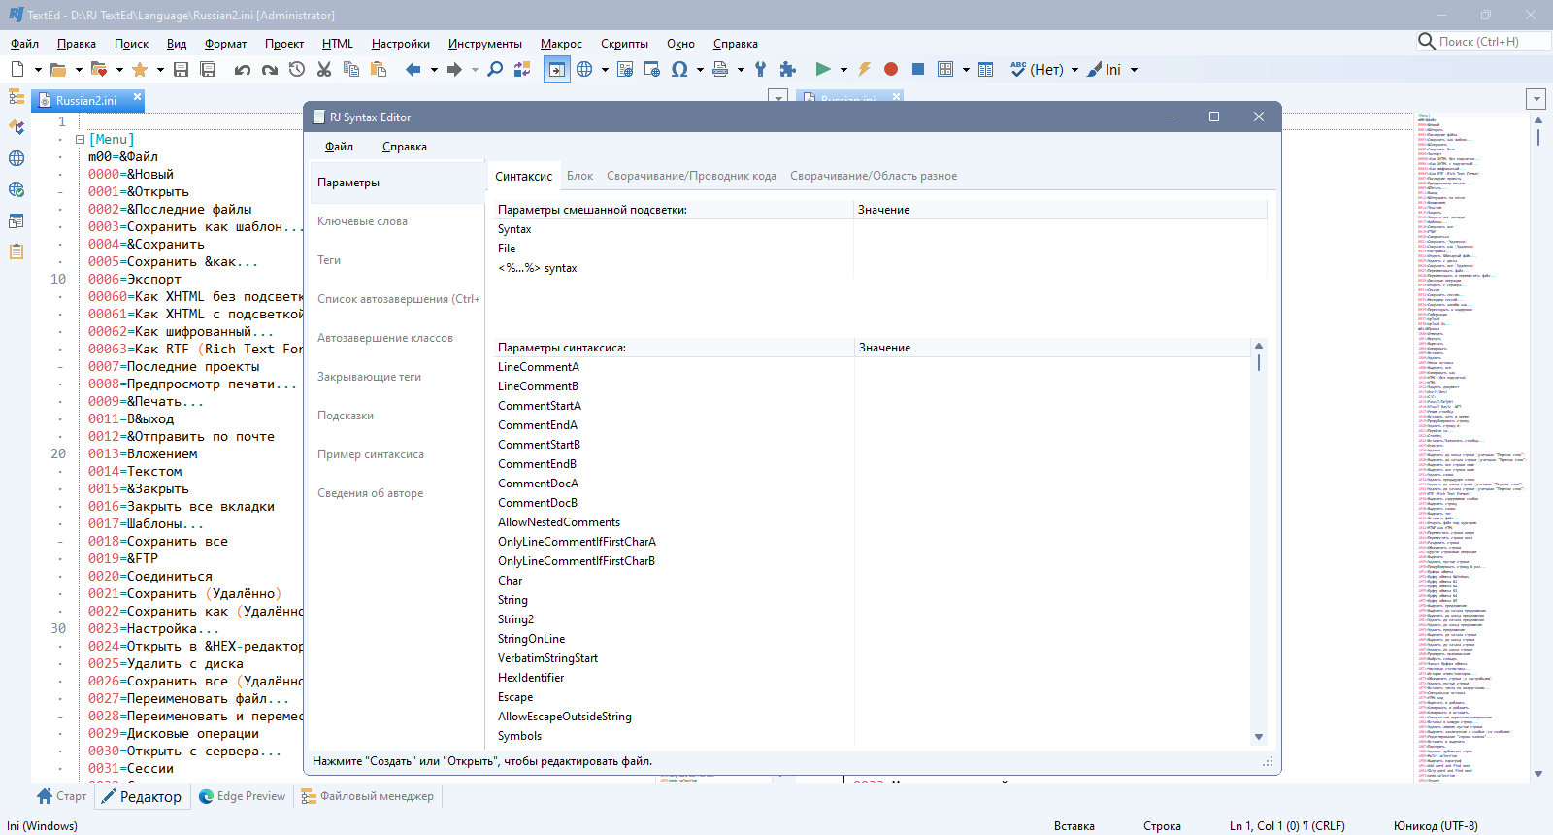Click the paste clipboard icon

click(379, 69)
